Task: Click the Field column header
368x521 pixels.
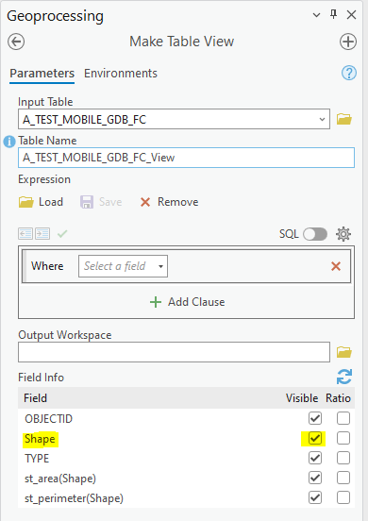Action: pyautogui.click(x=35, y=398)
